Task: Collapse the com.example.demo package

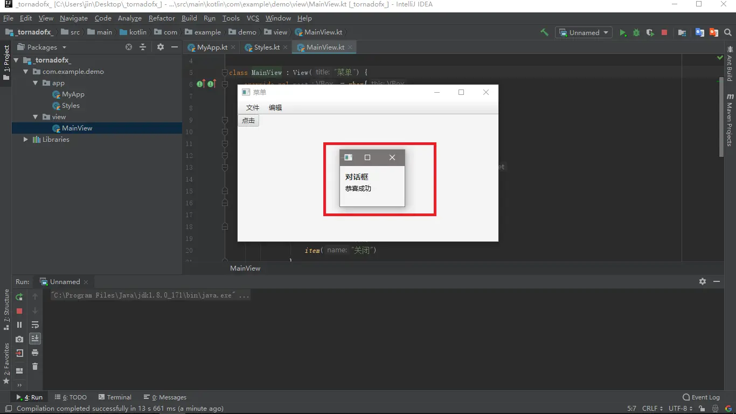Action: click(x=25, y=72)
